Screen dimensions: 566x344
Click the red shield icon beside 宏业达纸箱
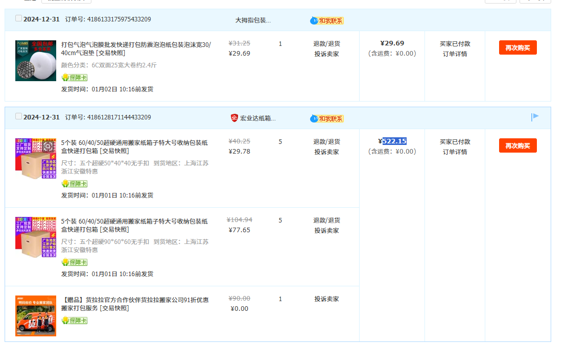pyautogui.click(x=234, y=118)
